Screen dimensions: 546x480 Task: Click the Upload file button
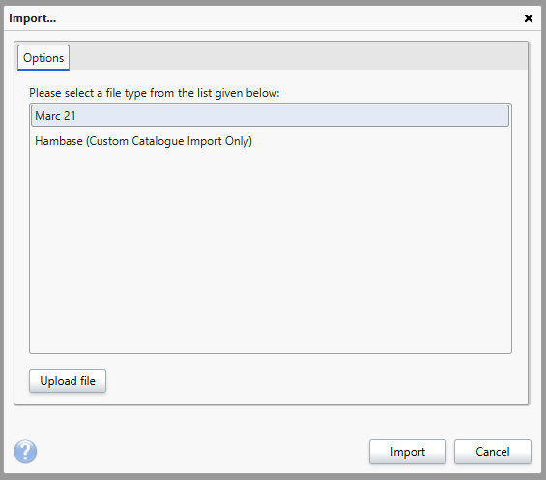click(x=68, y=381)
